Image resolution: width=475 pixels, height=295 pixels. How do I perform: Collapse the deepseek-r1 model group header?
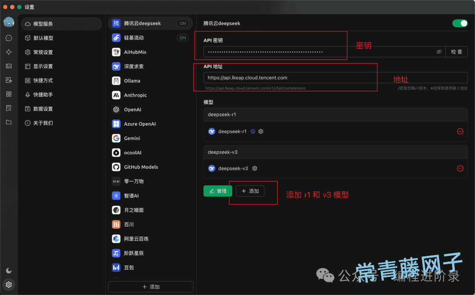335,114
